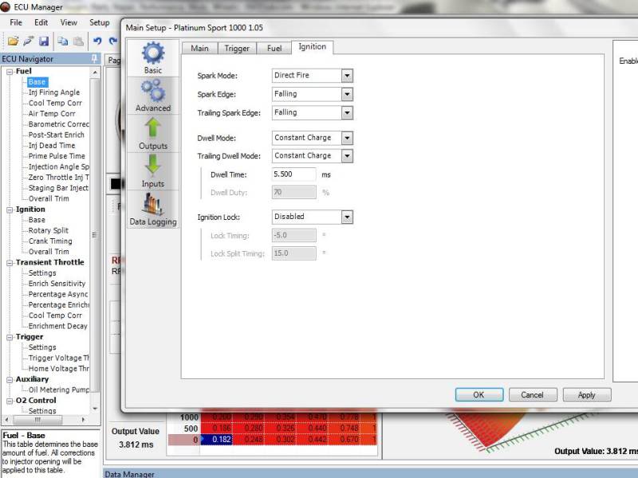The width and height of the screenshot is (638, 478).
Task: Click the copy toolbar icon
Action: coord(63,41)
